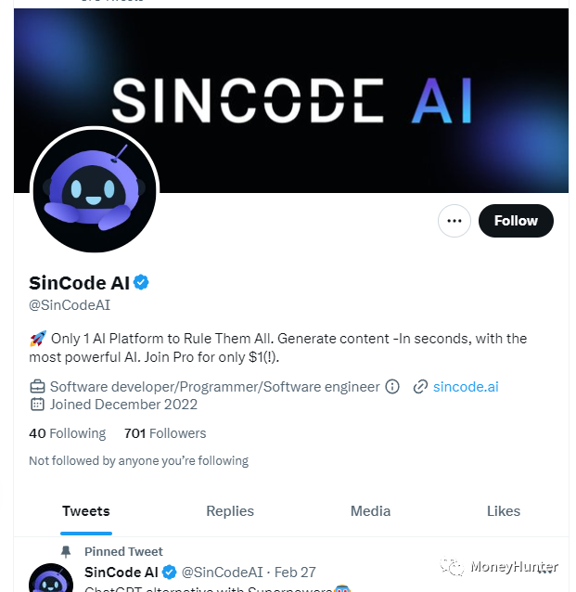Switch to the Likes tab
Viewport: 576px width, 592px height.
[x=504, y=511]
